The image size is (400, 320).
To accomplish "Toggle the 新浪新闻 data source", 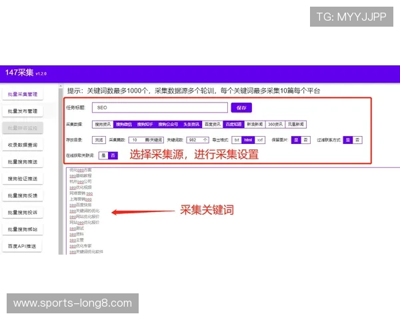I will (255, 124).
